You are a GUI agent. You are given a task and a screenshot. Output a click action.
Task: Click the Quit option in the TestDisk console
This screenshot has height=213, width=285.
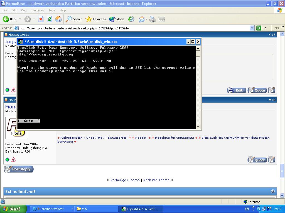29,121
